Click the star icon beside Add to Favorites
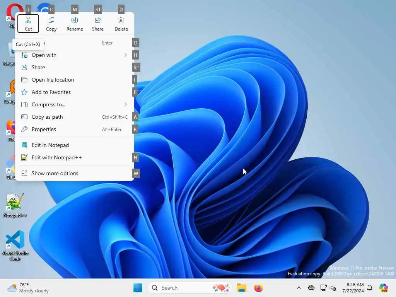 tap(24, 92)
